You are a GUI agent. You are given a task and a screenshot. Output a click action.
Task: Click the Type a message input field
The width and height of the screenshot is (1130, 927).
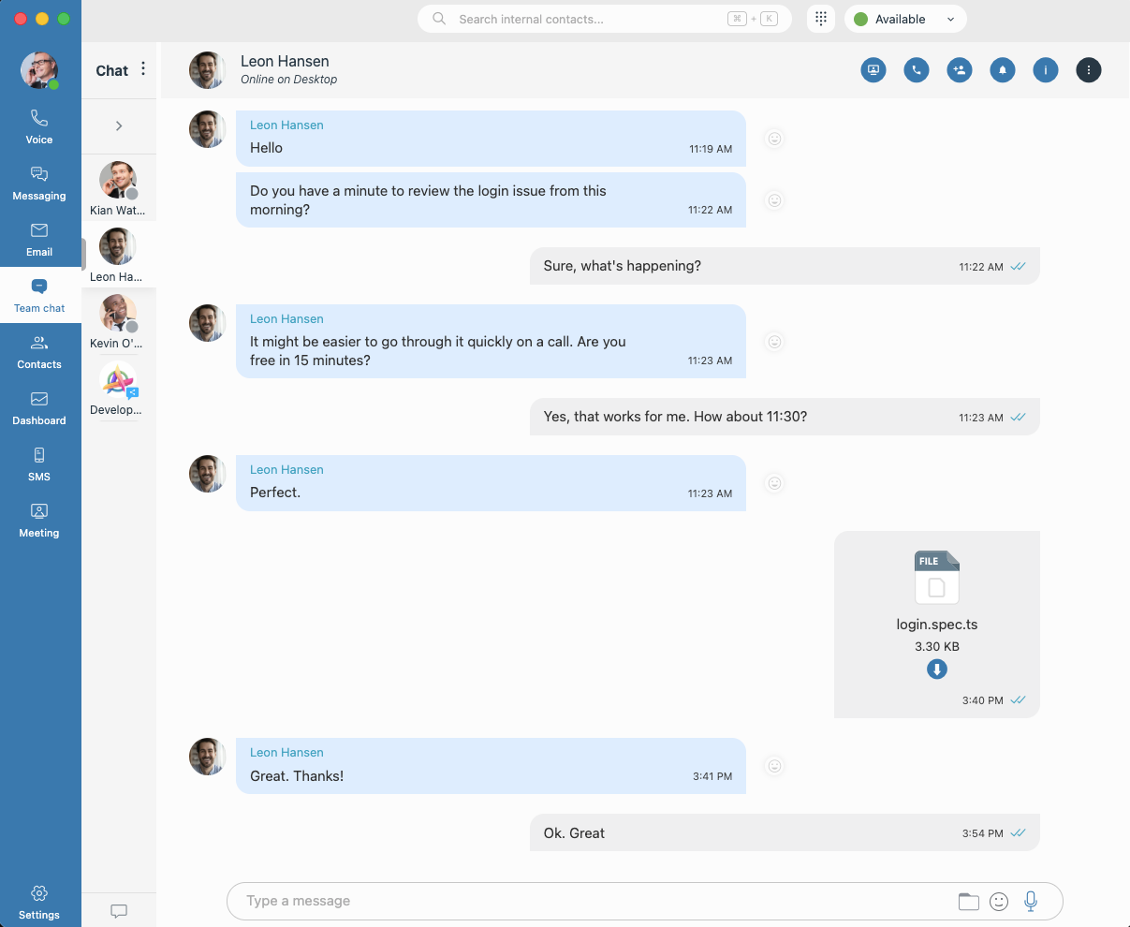pos(562,901)
